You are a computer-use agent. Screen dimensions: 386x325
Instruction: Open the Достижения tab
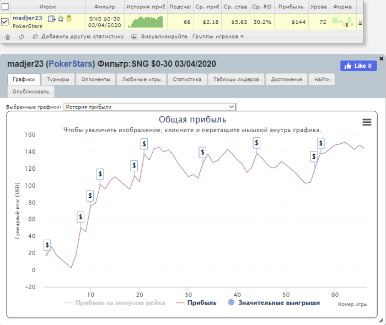287,79
